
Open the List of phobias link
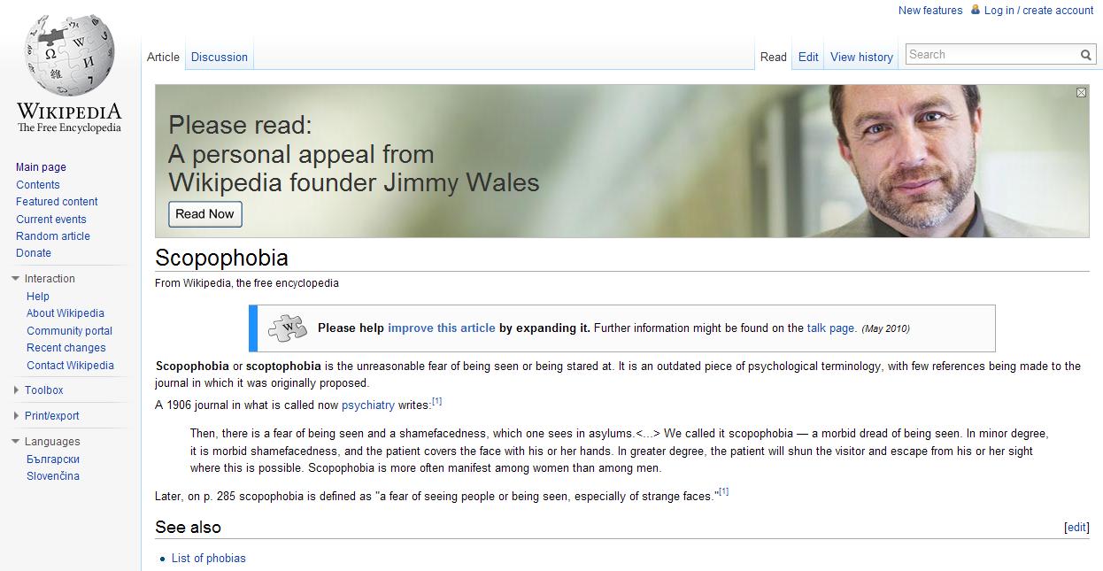pos(209,559)
